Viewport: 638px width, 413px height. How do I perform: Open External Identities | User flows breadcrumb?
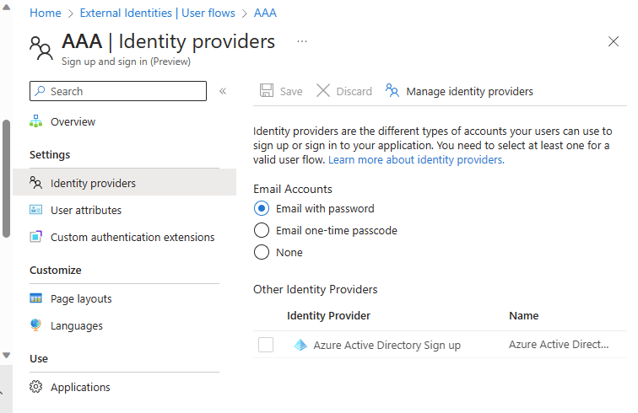[x=158, y=13]
